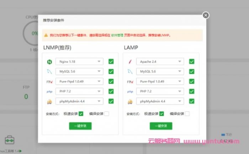
Task: Close the 推荐安装套件 dialog
Action: 206,15
